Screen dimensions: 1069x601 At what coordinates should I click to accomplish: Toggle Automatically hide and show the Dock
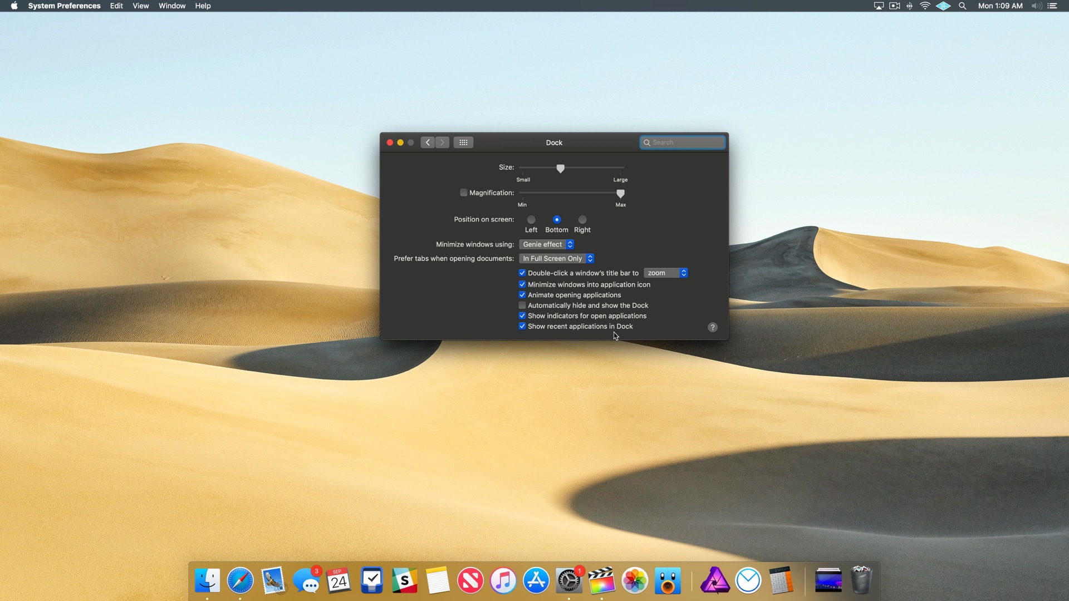click(x=522, y=304)
